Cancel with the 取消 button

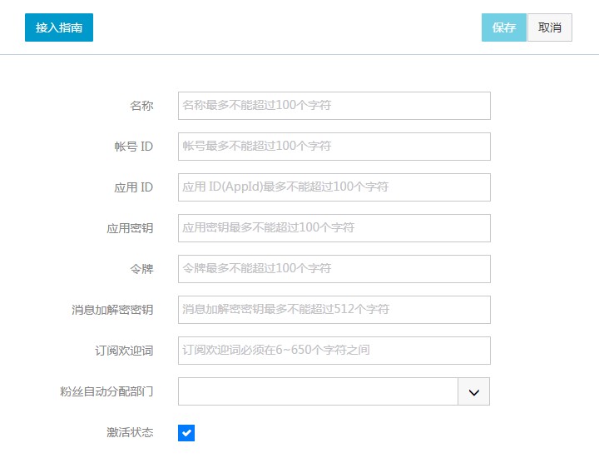point(549,27)
